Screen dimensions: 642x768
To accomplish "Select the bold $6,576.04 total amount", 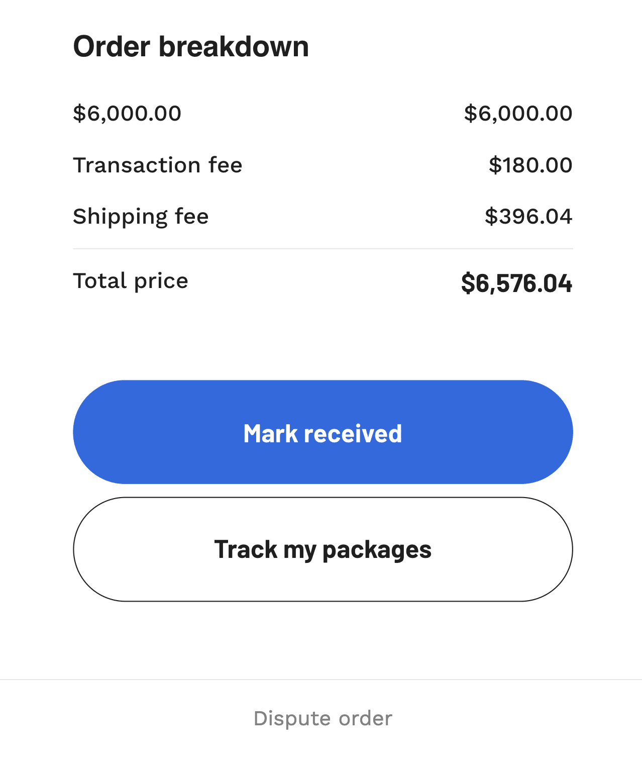I will [x=516, y=283].
